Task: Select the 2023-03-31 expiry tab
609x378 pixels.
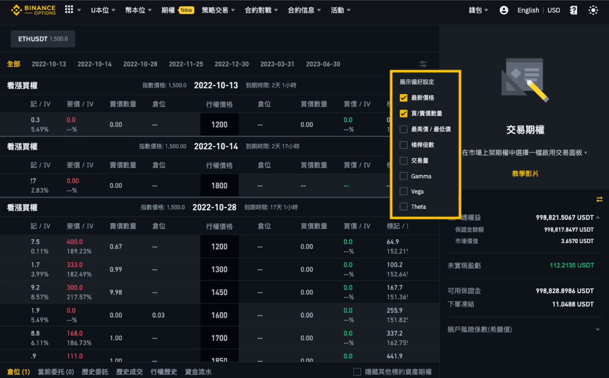Action: [x=277, y=64]
